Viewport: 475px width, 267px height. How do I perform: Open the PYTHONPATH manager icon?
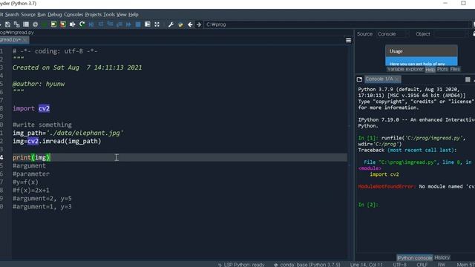pyautogui.click(x=180, y=24)
